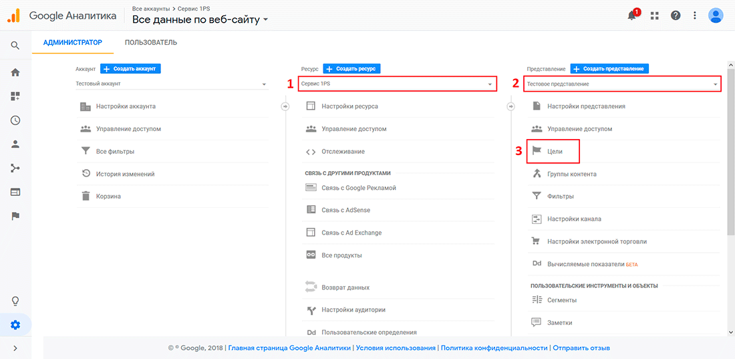Expand the sidebar with the chevron arrow
Screen dimensions: 735x359
click(15, 348)
